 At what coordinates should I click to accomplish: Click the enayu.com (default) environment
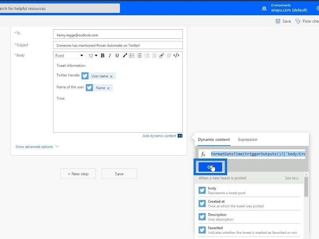pyautogui.click(x=289, y=10)
